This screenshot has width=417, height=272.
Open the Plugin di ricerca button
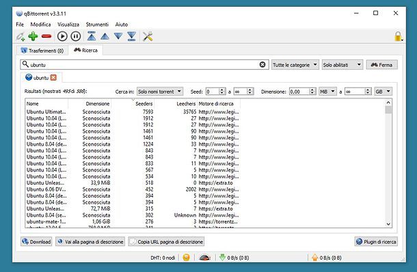[x=376, y=242]
